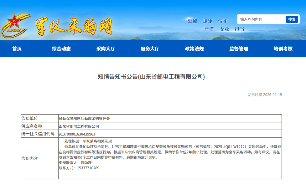
Task: Click the 规矩 slogan text in header
Action: (x=208, y=21)
